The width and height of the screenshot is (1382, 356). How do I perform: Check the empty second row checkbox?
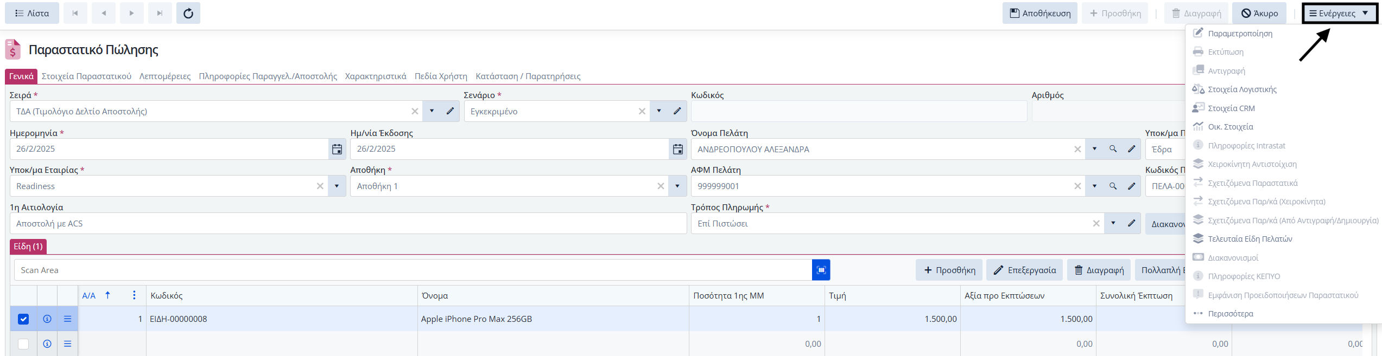pyautogui.click(x=23, y=344)
